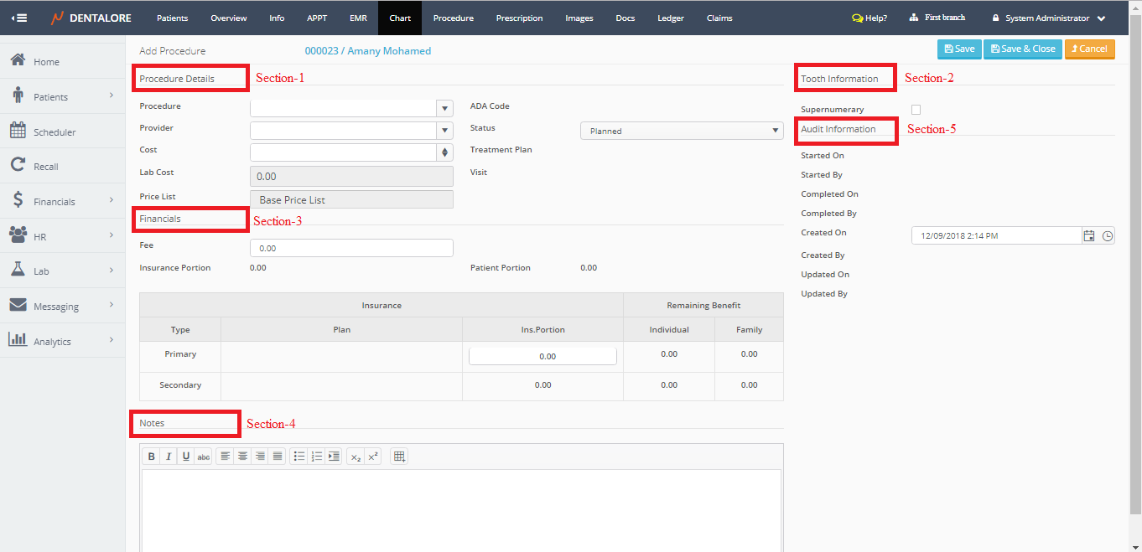
Task: Click the italic button in Notes toolbar
Action: click(169, 457)
